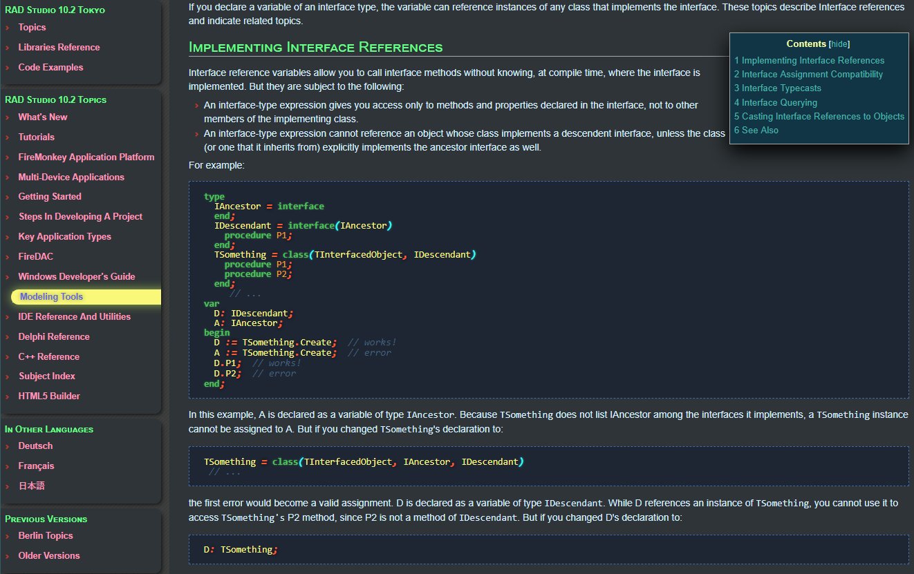Navigate to the Delphi Reference topic
The height and width of the screenshot is (574, 914).
point(54,337)
